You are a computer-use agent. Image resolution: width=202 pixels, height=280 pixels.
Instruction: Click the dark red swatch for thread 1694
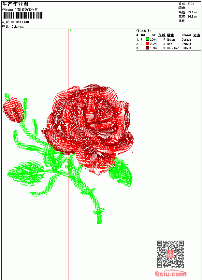148,48
